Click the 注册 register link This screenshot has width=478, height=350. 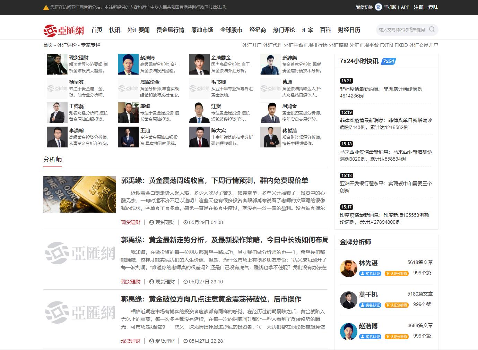click(418, 7)
